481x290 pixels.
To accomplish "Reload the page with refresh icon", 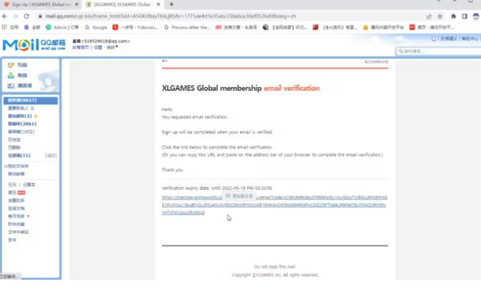I will 26,17.
